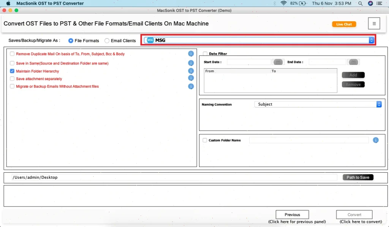The height and width of the screenshot is (227, 389).
Task: Select the Email Clients radio button
Action: coord(107,41)
